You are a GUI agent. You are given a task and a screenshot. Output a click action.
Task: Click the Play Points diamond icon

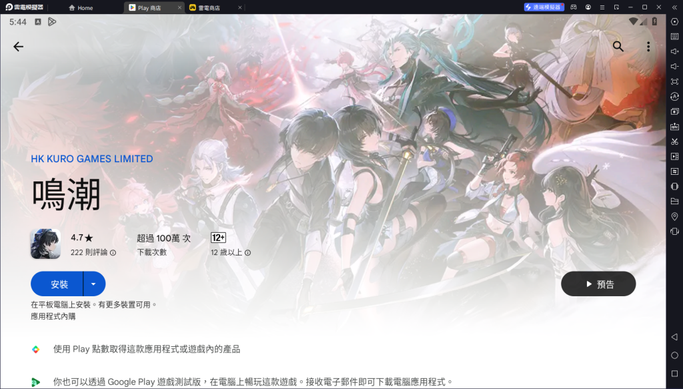(36, 350)
